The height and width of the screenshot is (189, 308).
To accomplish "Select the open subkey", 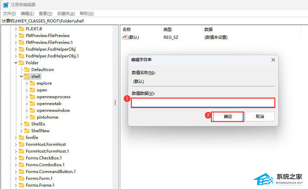I will (x=42, y=90).
